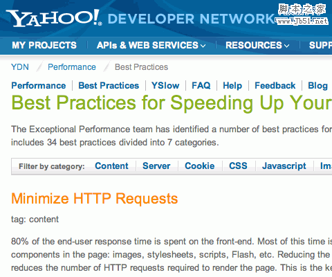
Task: Select the Best Practices sub-navigation tab
Action: [109, 86]
